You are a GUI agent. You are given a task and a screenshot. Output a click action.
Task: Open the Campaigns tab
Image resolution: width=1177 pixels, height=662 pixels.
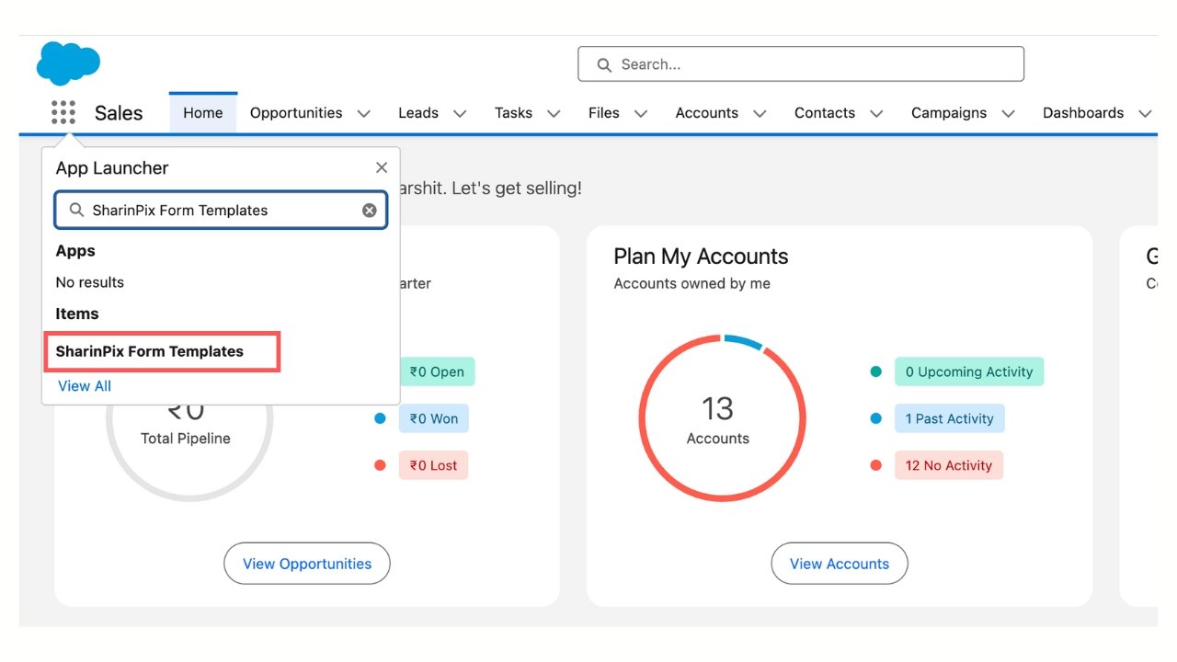pos(949,113)
